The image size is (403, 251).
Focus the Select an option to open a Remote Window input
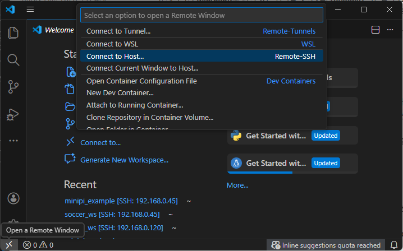coord(201,15)
